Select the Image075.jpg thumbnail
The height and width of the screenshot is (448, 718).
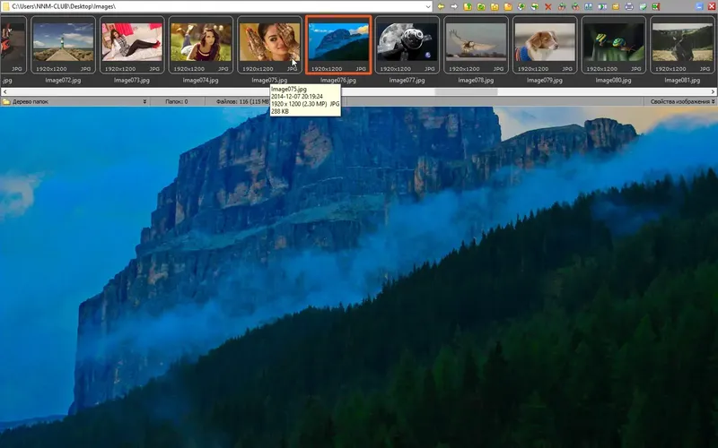pyautogui.click(x=269, y=45)
